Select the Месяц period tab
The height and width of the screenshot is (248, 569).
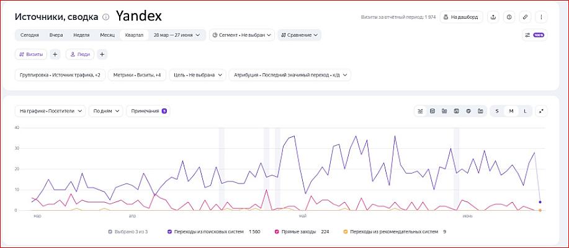(x=107, y=35)
